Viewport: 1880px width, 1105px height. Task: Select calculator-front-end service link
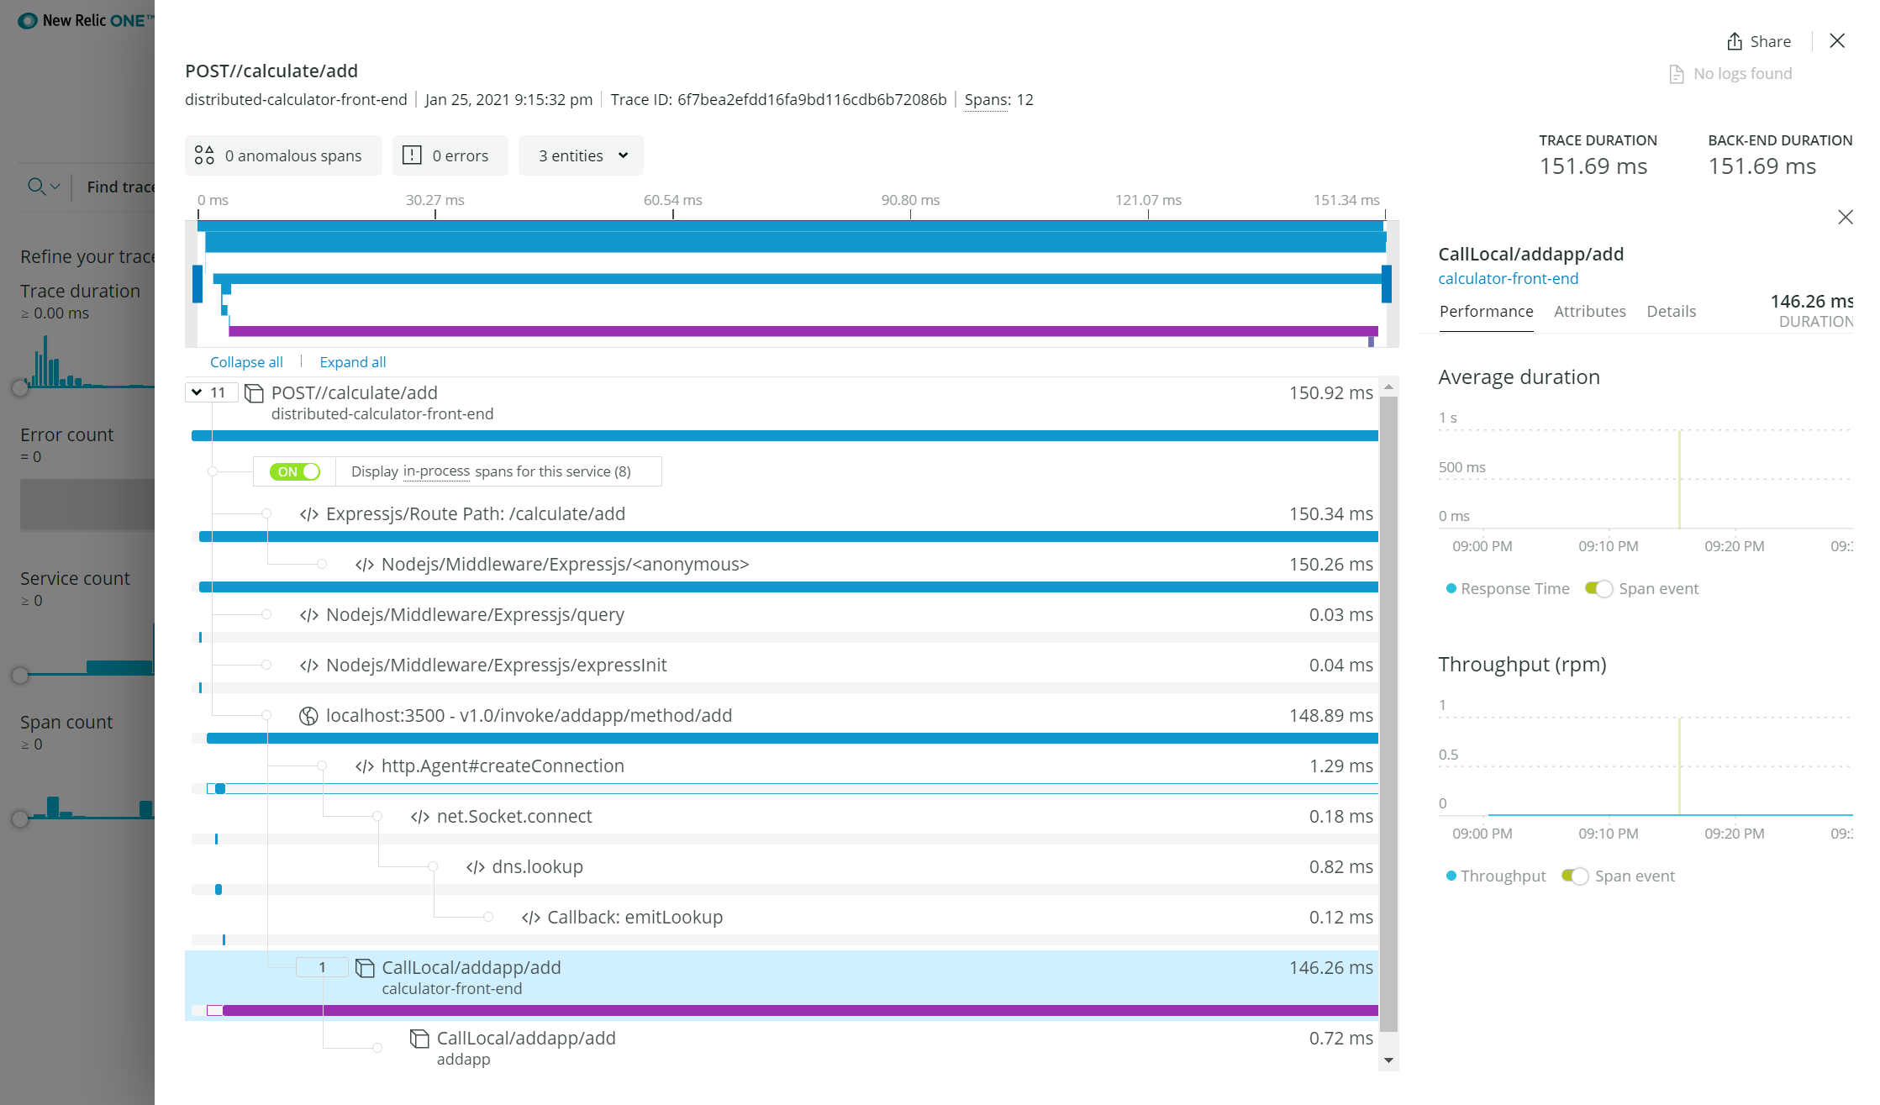click(1509, 277)
